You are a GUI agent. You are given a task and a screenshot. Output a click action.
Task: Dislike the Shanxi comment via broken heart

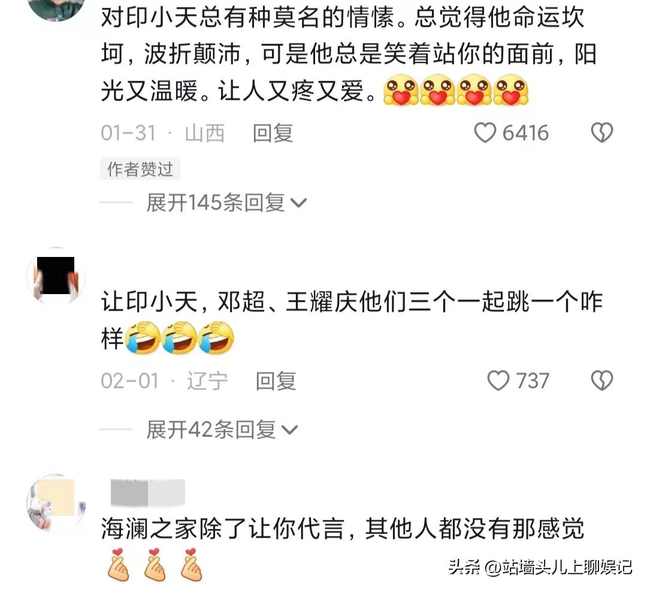pos(602,133)
